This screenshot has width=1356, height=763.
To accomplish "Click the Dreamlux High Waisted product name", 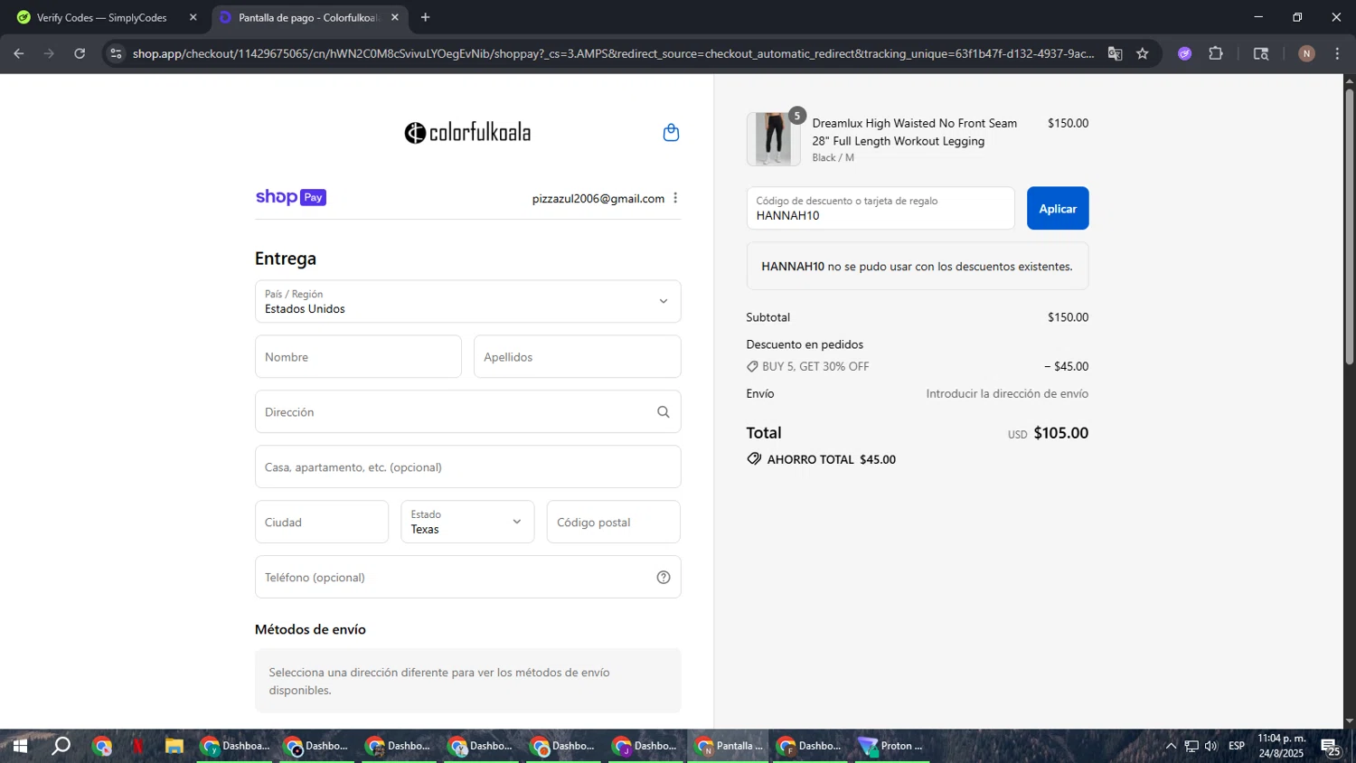I will click(x=914, y=132).
